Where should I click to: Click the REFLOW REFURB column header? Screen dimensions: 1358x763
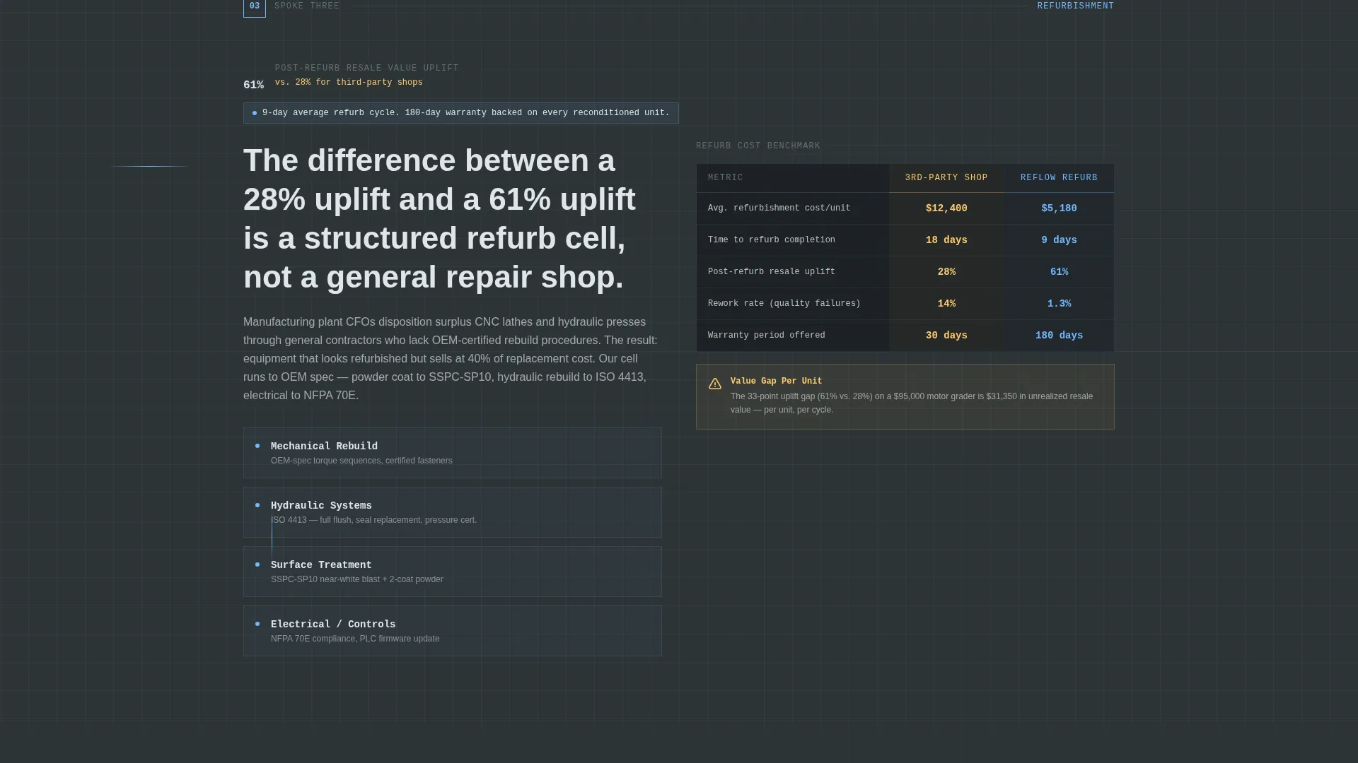point(1059,178)
